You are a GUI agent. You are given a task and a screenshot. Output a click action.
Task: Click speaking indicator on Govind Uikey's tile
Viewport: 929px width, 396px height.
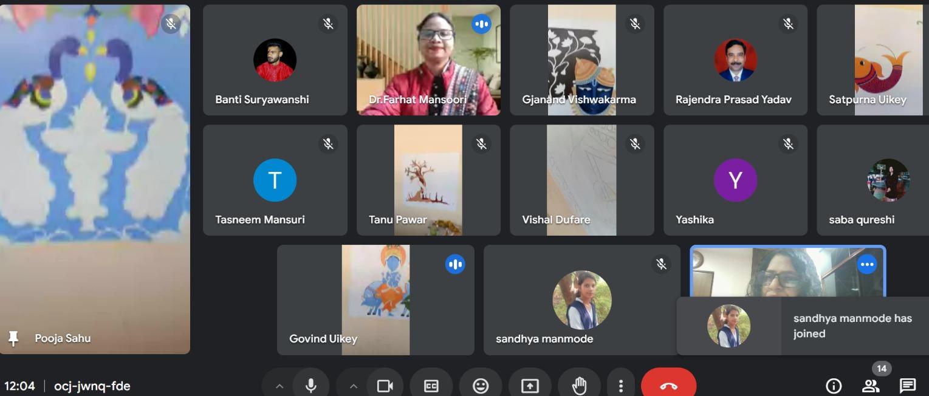tap(455, 264)
